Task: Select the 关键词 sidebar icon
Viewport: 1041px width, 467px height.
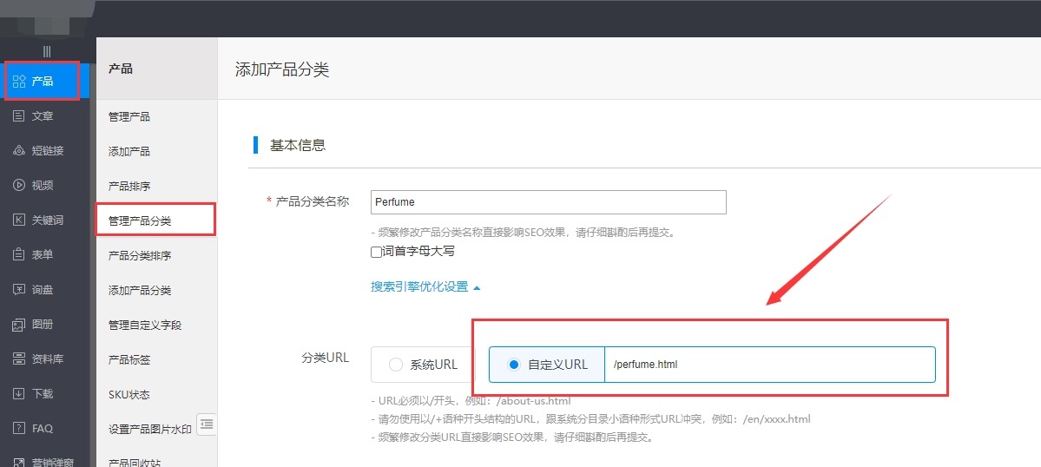Action: [19, 220]
